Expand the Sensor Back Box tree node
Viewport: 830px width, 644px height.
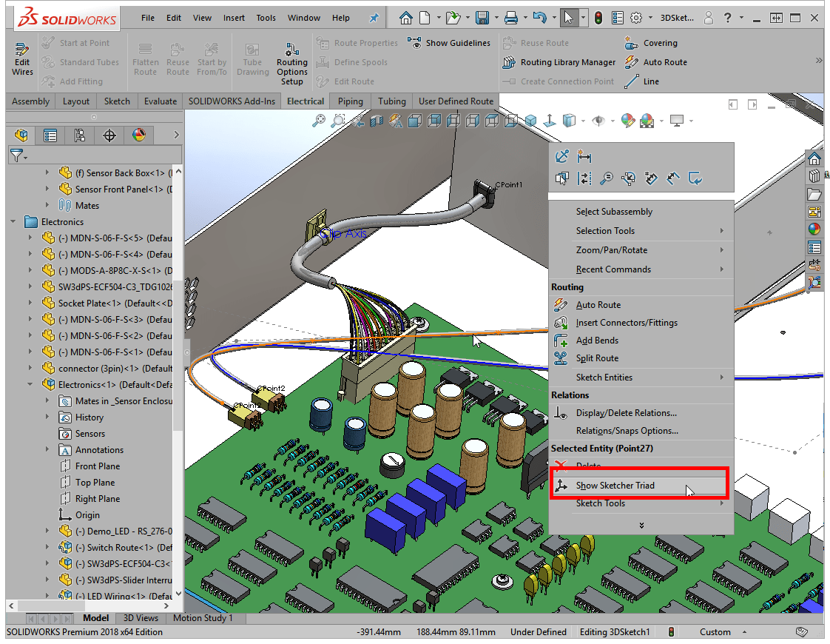point(47,172)
